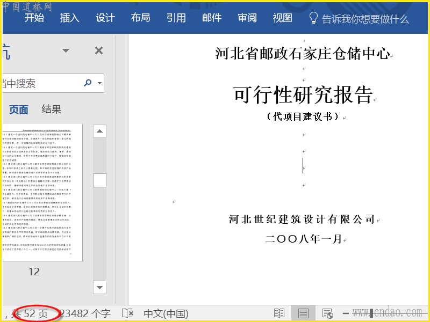Click the thumbnail scrollbar down arrow
The height and width of the screenshot is (322, 430).
click(99, 288)
